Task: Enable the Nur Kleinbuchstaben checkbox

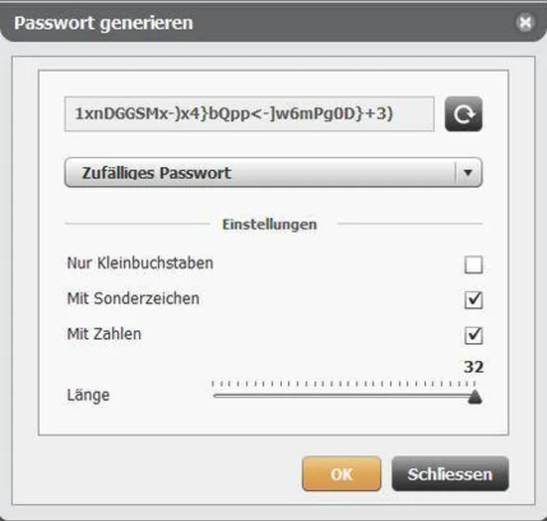Action: coord(473,264)
